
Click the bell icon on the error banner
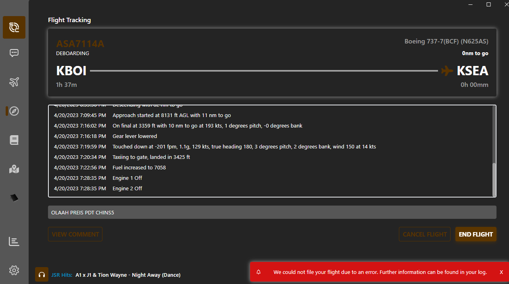pyautogui.click(x=258, y=272)
